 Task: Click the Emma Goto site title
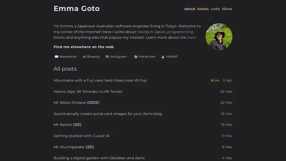click(77, 9)
